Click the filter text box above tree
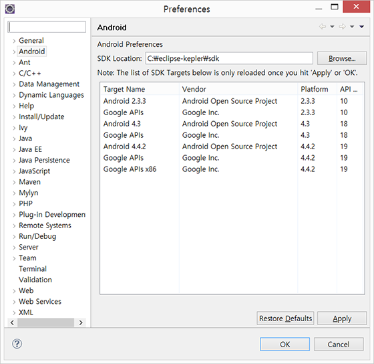This screenshot has height=364, width=374. pyautogui.click(x=47, y=27)
